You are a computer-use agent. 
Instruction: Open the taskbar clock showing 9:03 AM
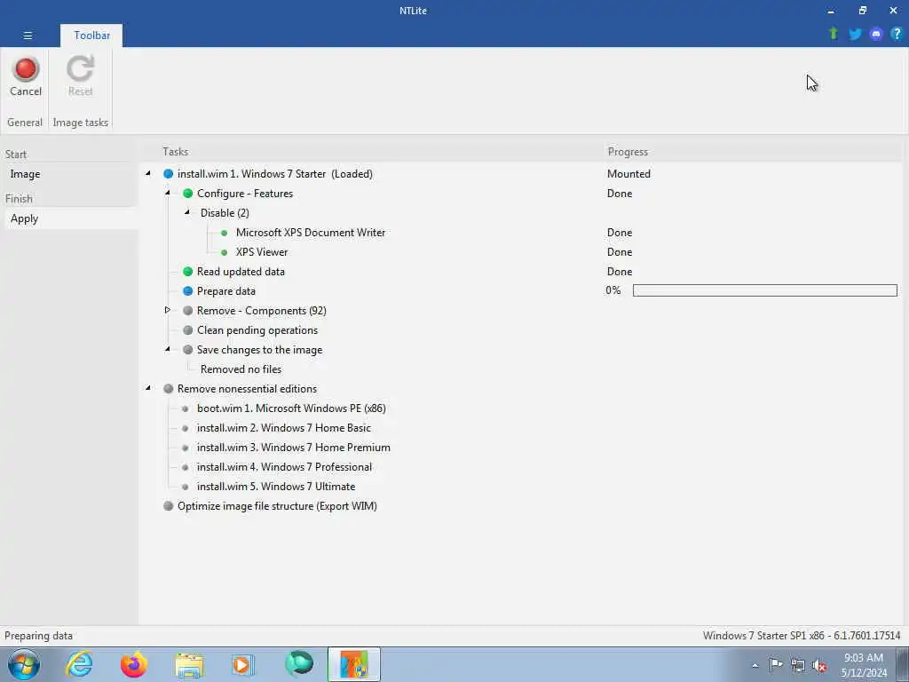pyautogui.click(x=864, y=665)
